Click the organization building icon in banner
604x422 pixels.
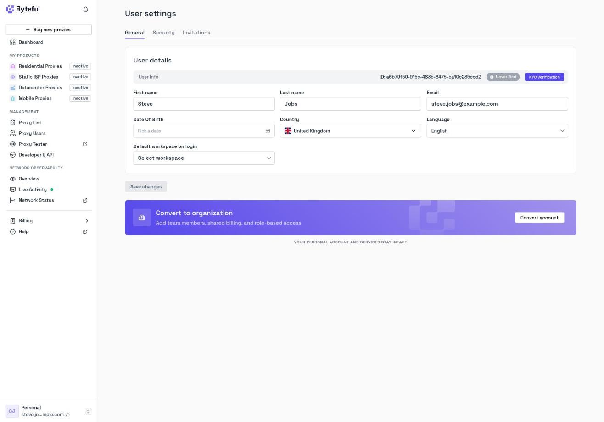coord(142,218)
